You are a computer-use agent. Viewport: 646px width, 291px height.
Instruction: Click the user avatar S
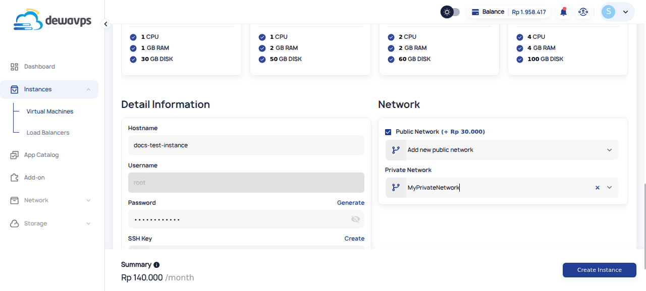tap(609, 12)
